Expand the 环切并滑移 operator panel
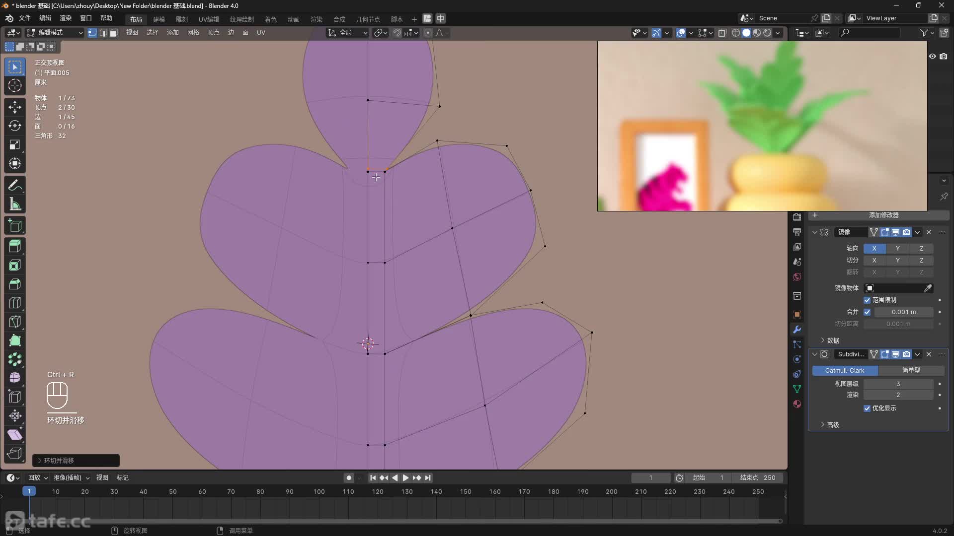The image size is (954, 536). coord(76,461)
